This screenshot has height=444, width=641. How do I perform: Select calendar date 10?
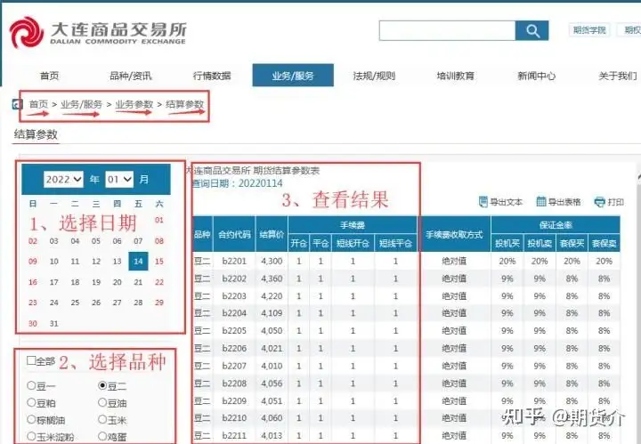(x=54, y=262)
